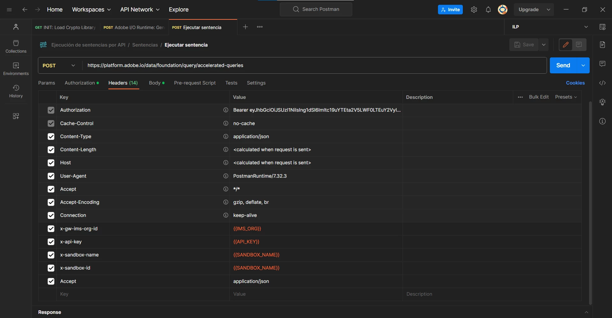Open the hamburger menu icon
This screenshot has width=612, height=318.
tap(9, 10)
